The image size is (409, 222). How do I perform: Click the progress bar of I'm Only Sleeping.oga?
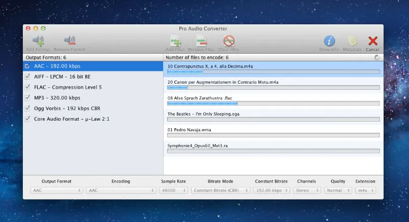[x=273, y=119]
